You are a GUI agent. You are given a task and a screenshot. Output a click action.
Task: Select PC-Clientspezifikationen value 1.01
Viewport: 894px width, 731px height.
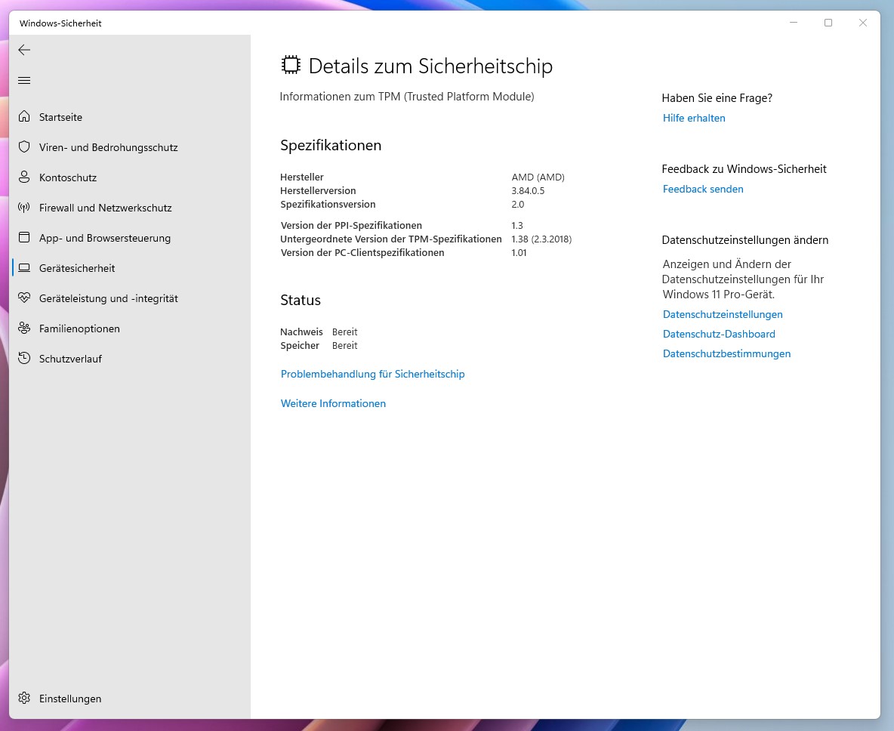pyautogui.click(x=518, y=252)
